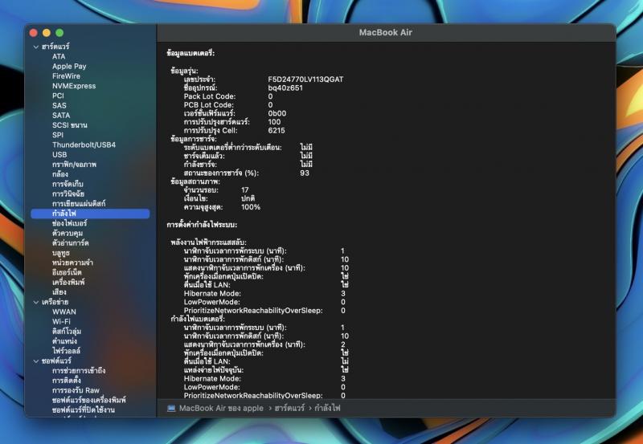Select SAS in the hardware list
The height and width of the screenshot is (444, 643).
pos(59,106)
